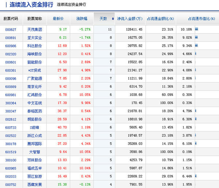Open the 海峡股份 stock page
This screenshot has width=219, height=188.
point(35,54)
